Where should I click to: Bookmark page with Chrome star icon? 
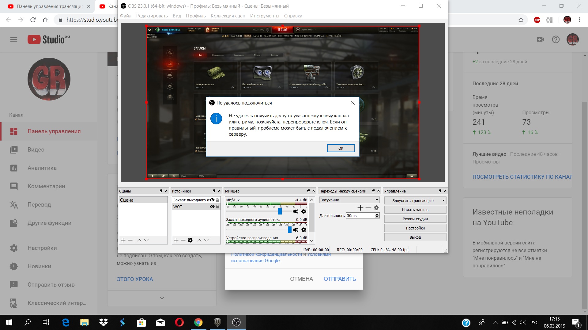[521, 20]
